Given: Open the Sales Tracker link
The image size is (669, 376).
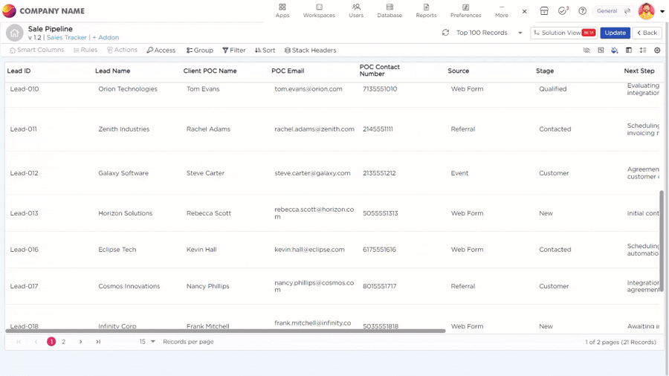Looking at the screenshot, I should pyautogui.click(x=67, y=38).
